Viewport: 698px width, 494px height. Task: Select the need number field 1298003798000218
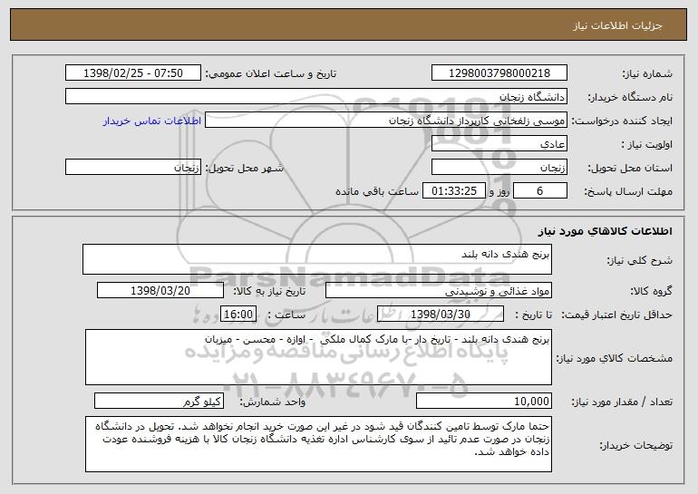499,73
